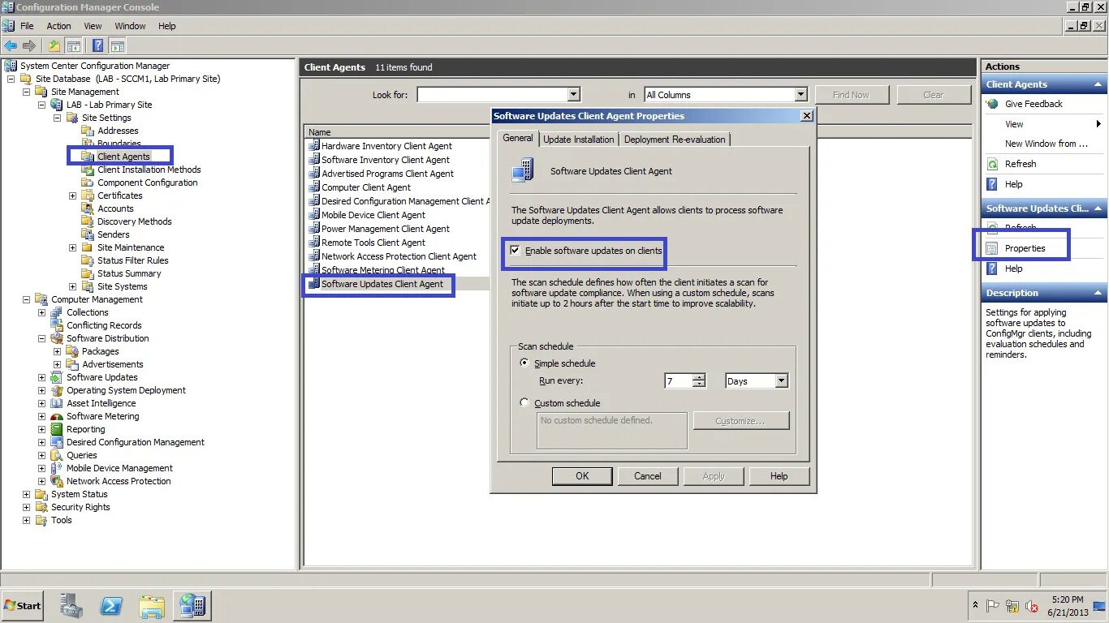Select Discovery Methods in the tree
This screenshot has height=623, width=1109.
click(135, 221)
